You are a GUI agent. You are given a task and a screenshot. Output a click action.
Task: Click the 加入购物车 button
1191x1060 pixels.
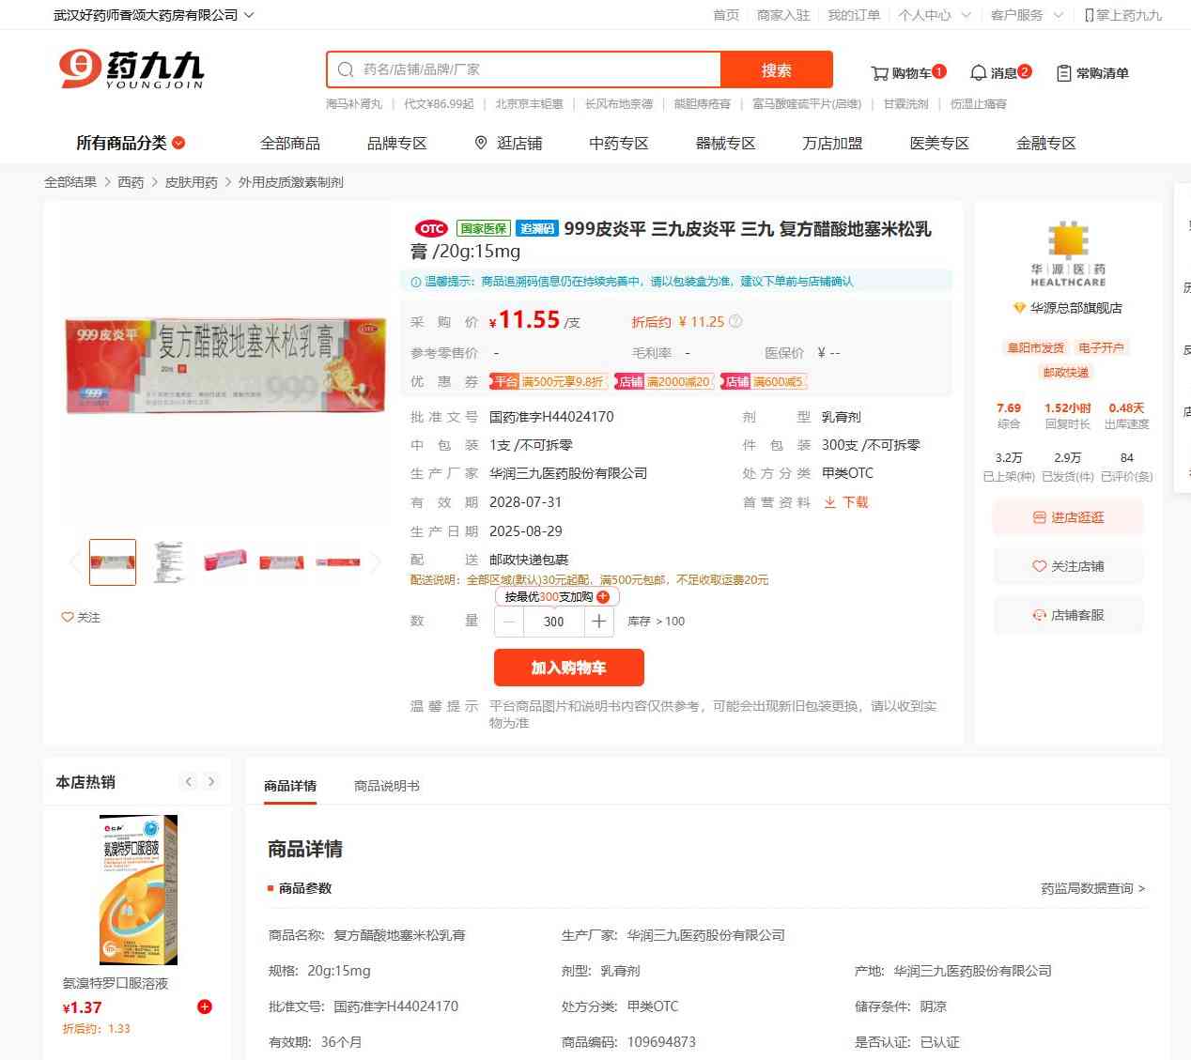point(569,668)
